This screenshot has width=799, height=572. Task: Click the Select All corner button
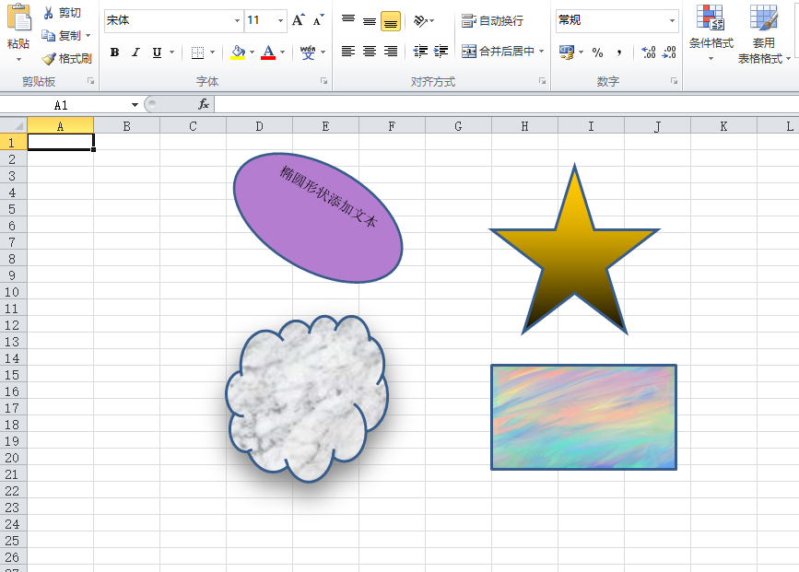click(13, 125)
